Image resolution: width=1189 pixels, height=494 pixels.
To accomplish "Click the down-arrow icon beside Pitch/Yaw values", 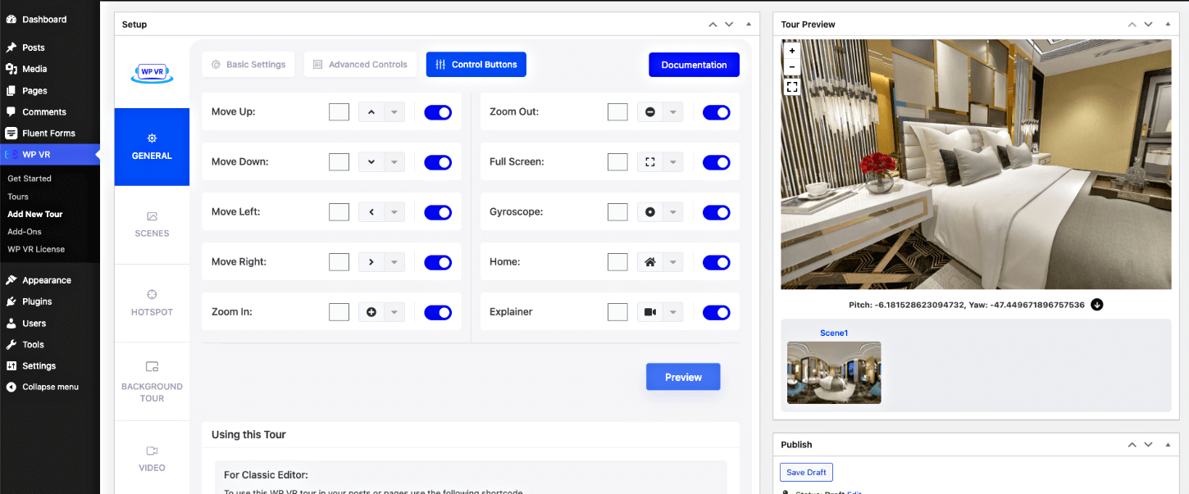I will point(1097,305).
